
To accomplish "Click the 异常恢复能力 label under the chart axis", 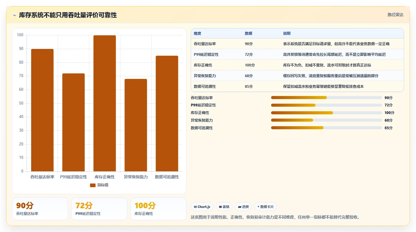I will pos(136,177).
